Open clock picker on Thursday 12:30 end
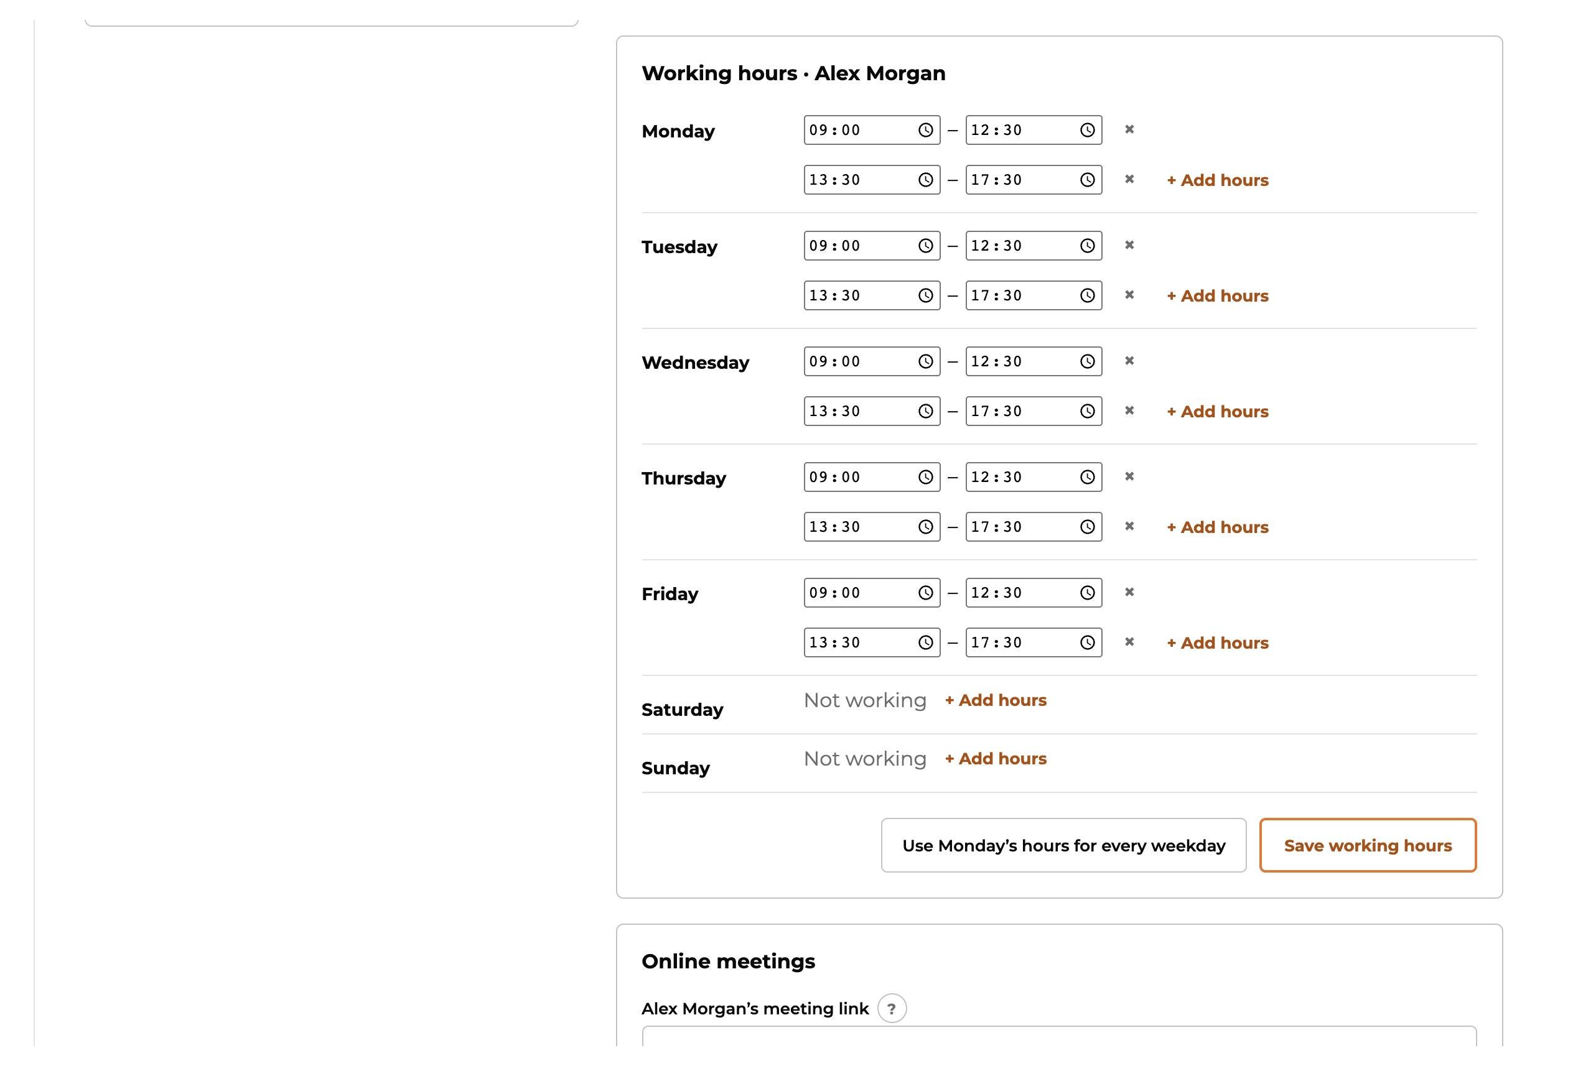 (x=1087, y=477)
